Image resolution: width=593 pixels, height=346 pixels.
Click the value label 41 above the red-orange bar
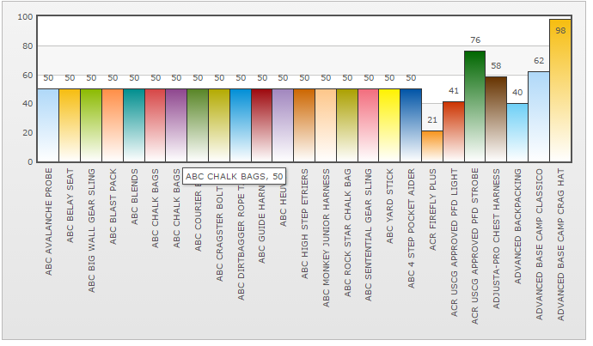coord(454,91)
